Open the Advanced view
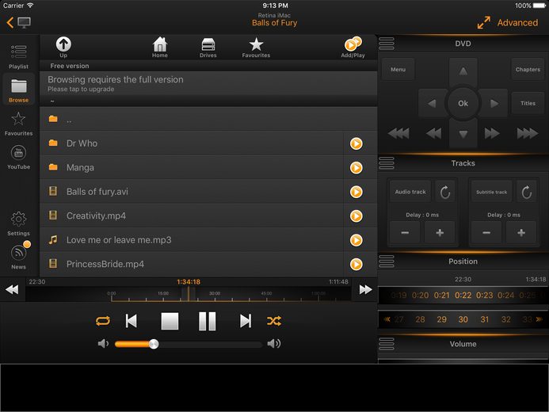Image resolution: width=549 pixels, height=412 pixels. pyautogui.click(x=517, y=23)
